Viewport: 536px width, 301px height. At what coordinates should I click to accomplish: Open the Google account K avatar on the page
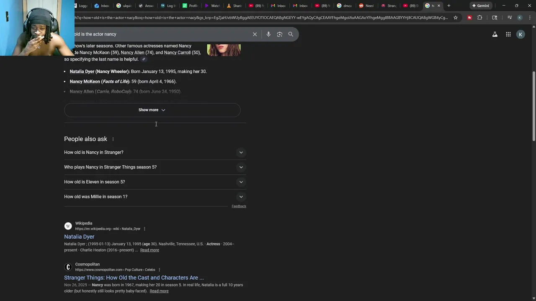[x=521, y=34]
